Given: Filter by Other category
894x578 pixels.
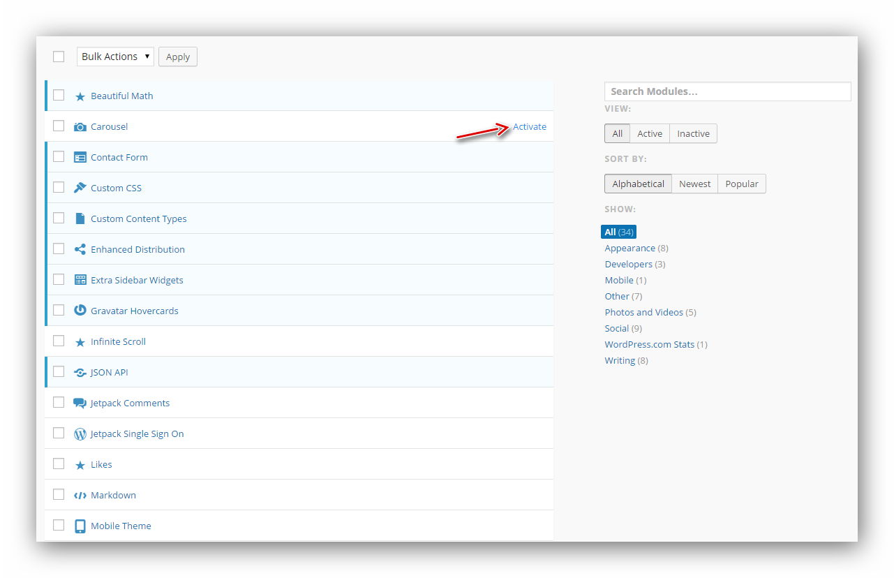Looking at the screenshot, I should 617,296.
